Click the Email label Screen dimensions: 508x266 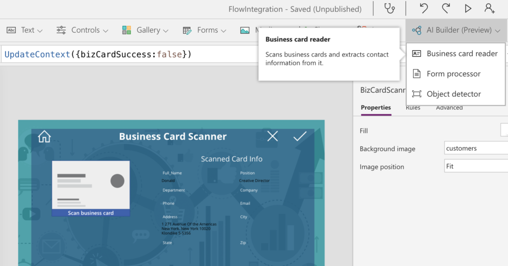245,203
